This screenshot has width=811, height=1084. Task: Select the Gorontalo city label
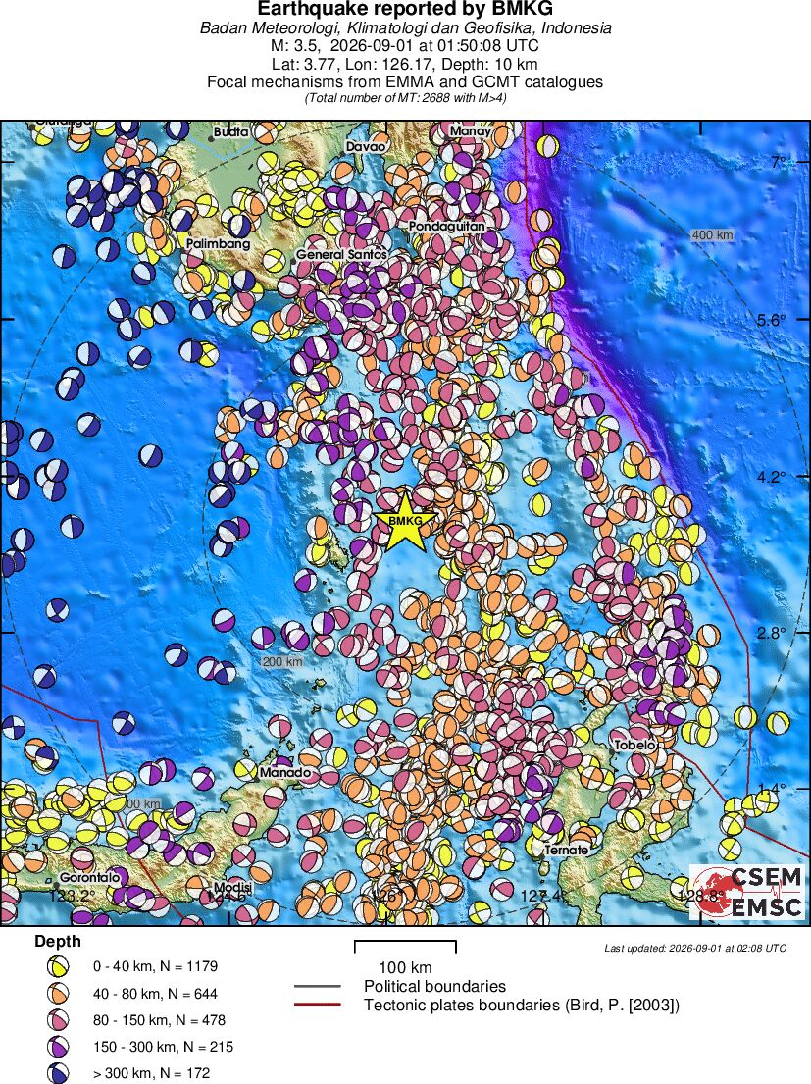(90, 877)
